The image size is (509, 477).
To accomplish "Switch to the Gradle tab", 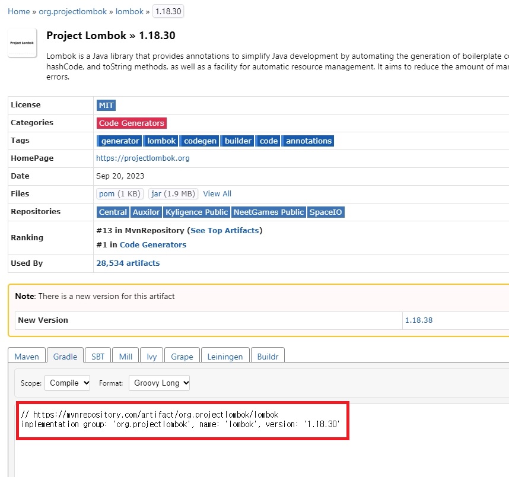I will tap(65, 356).
